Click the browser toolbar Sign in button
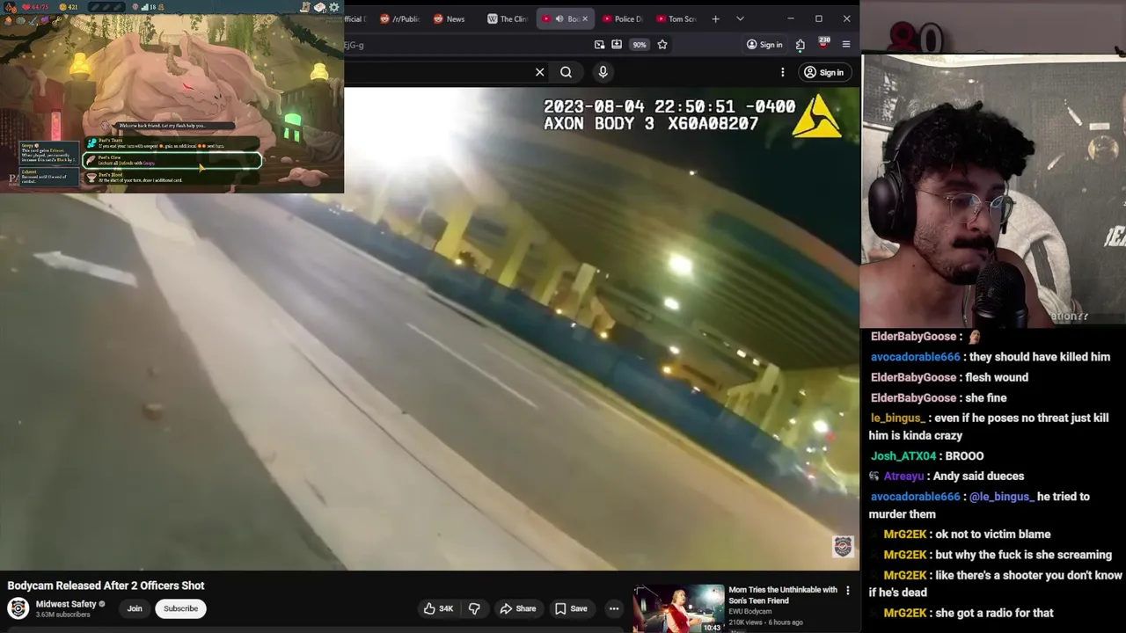Image resolution: width=1126 pixels, height=633 pixels. (764, 45)
